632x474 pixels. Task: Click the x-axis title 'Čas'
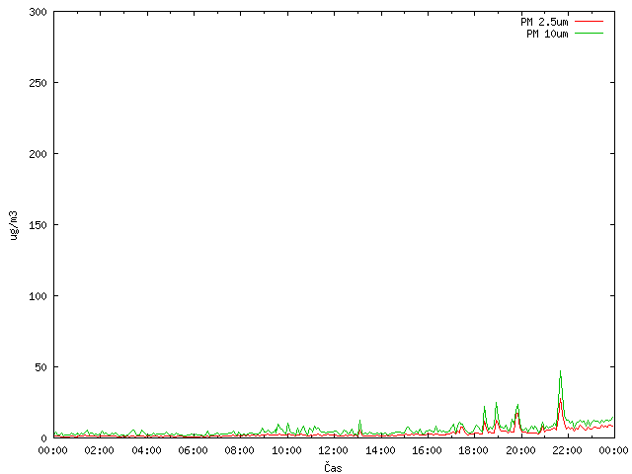(333, 467)
